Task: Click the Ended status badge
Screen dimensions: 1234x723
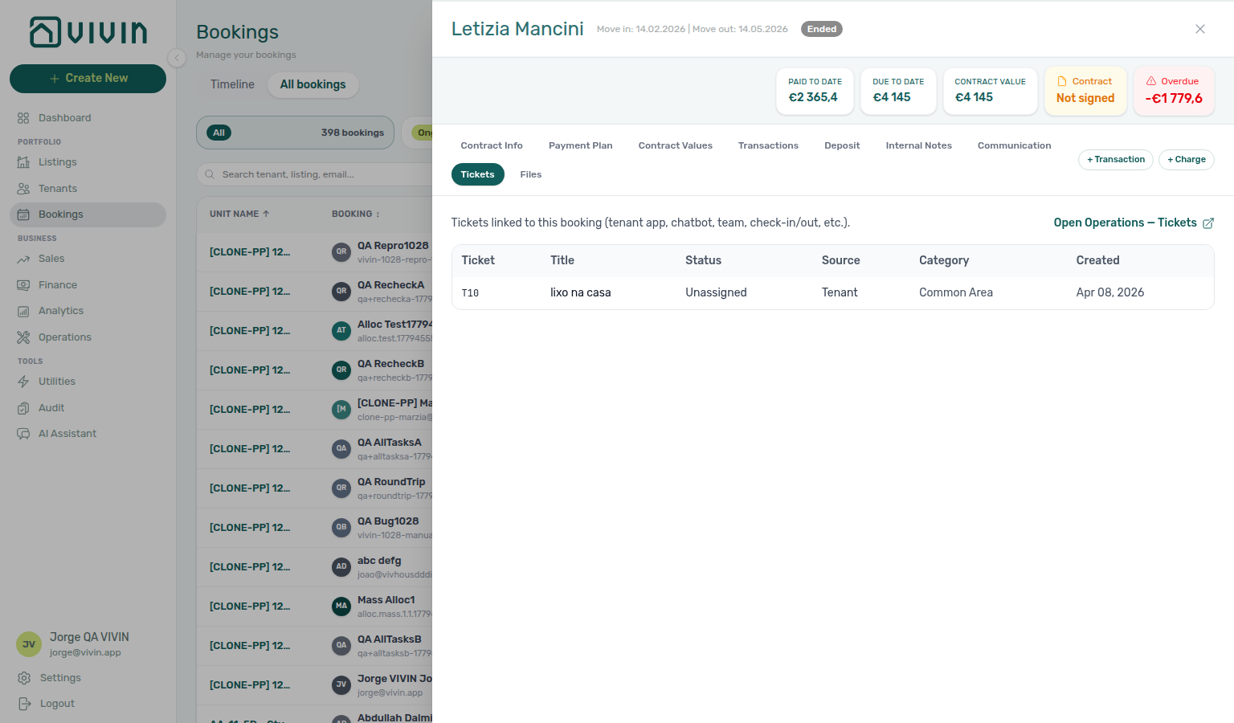Action: tap(822, 29)
